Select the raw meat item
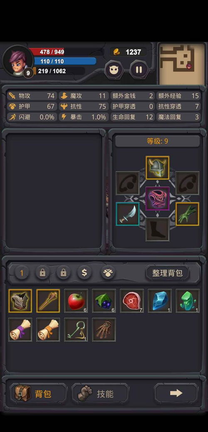This screenshot has width=208, height=432. coord(132,301)
